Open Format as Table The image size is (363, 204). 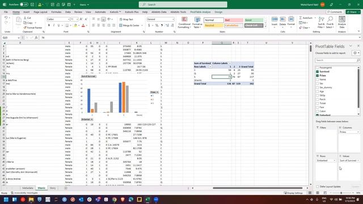(197, 23)
